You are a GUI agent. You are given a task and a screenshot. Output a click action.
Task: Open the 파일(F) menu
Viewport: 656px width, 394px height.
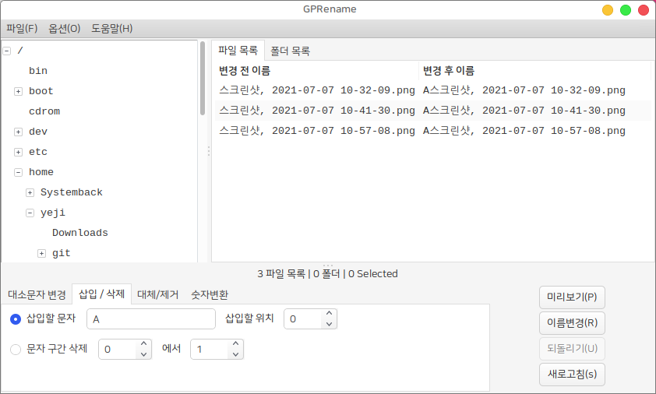pos(22,29)
